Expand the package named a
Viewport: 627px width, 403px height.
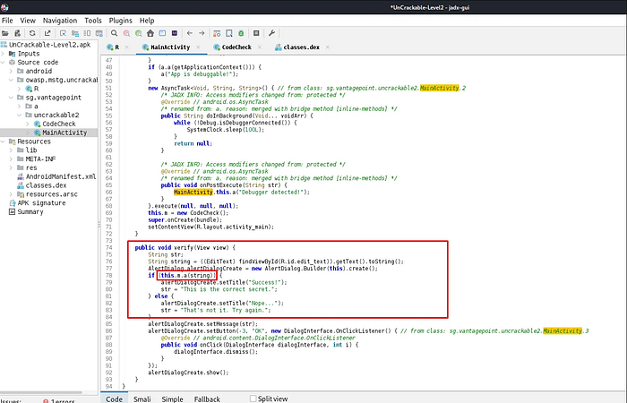[19, 107]
